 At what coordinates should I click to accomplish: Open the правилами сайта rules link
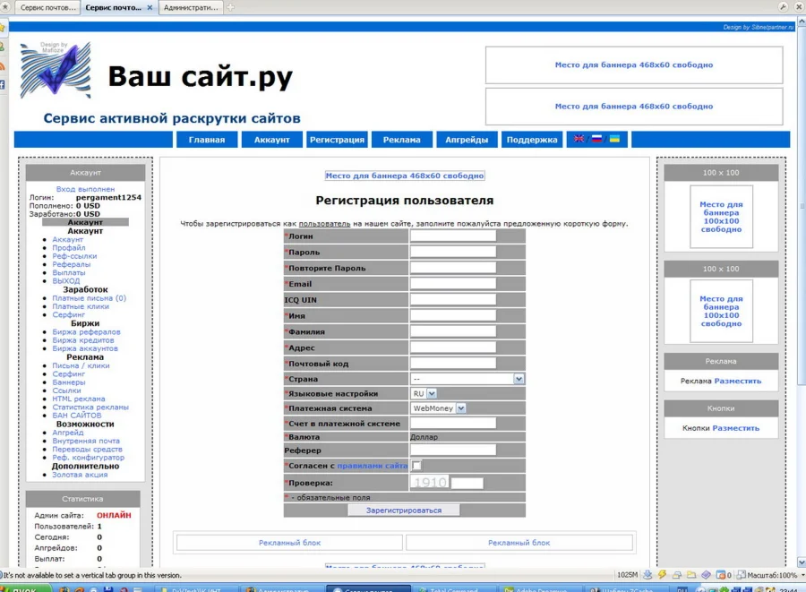tap(372, 466)
